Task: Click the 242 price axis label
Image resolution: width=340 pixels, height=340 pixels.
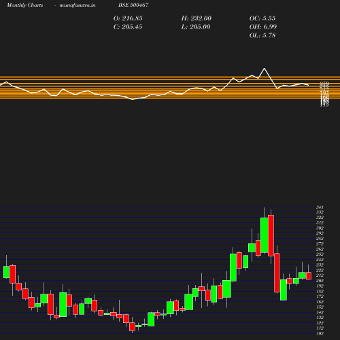Action: point(320,260)
